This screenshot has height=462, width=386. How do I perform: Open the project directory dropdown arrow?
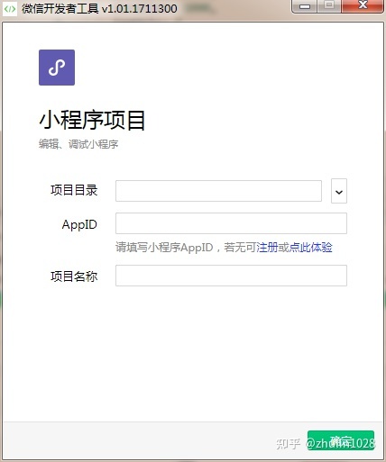tap(339, 191)
